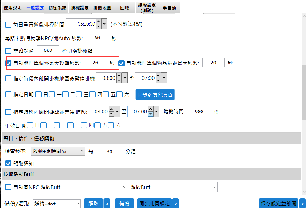
Task: Click the arrow beside 讀取 button
Action: click(107, 204)
